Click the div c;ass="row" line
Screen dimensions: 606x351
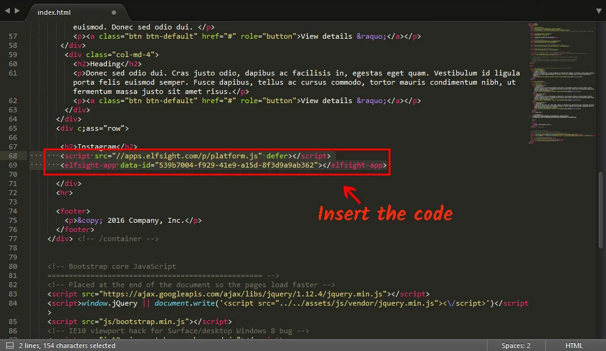[92, 129]
